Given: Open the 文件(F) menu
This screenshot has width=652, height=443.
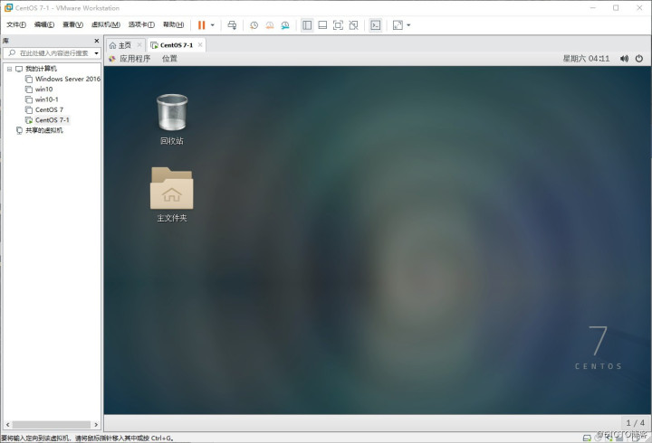Looking at the screenshot, I should tap(16, 25).
